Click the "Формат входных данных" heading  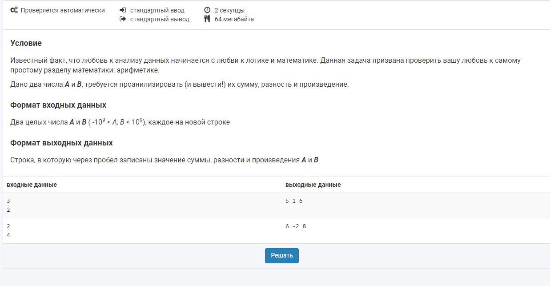(x=58, y=105)
